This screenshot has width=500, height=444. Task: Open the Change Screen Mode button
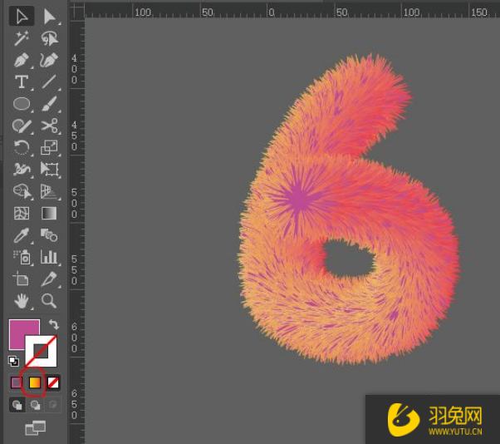point(35,427)
